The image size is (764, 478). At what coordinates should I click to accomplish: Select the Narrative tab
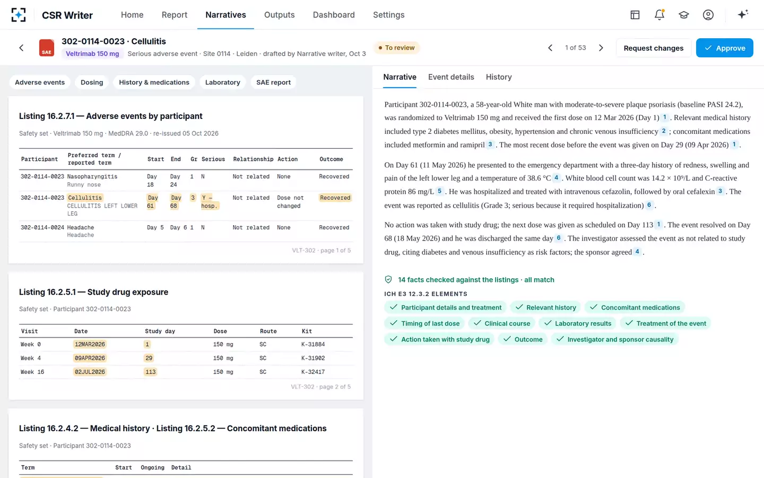tap(400, 77)
